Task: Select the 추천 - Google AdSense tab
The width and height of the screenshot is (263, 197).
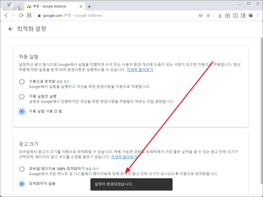Action: pyautogui.click(x=54, y=6)
